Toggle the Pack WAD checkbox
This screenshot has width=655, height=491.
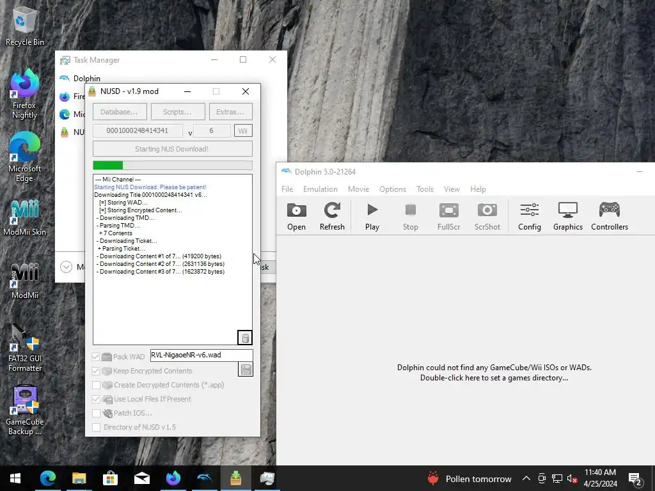[x=96, y=357]
